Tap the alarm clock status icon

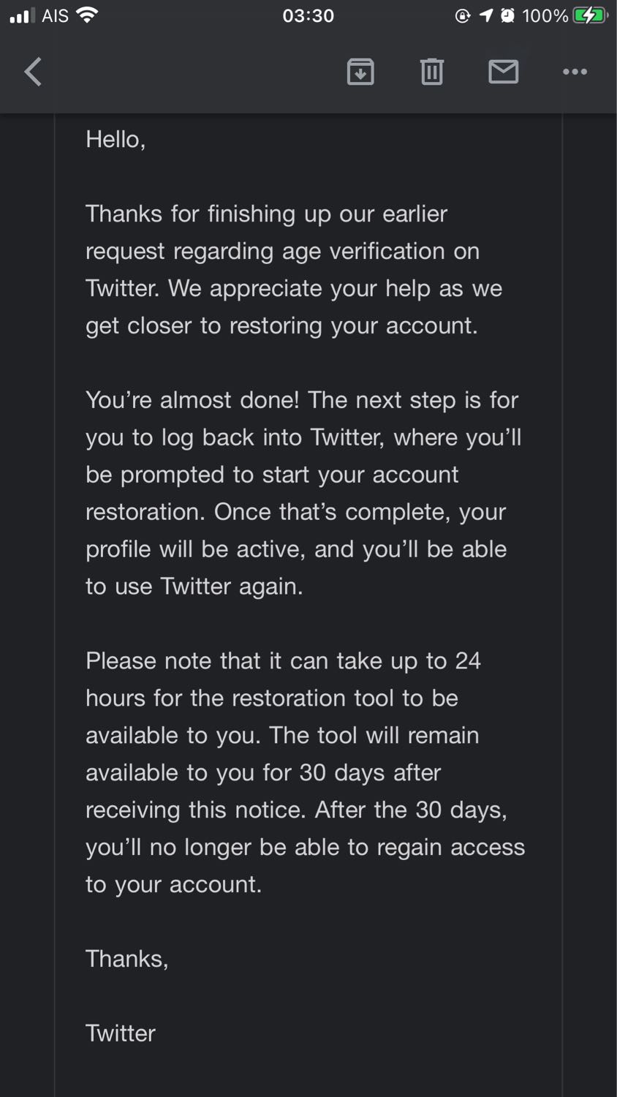(x=507, y=15)
